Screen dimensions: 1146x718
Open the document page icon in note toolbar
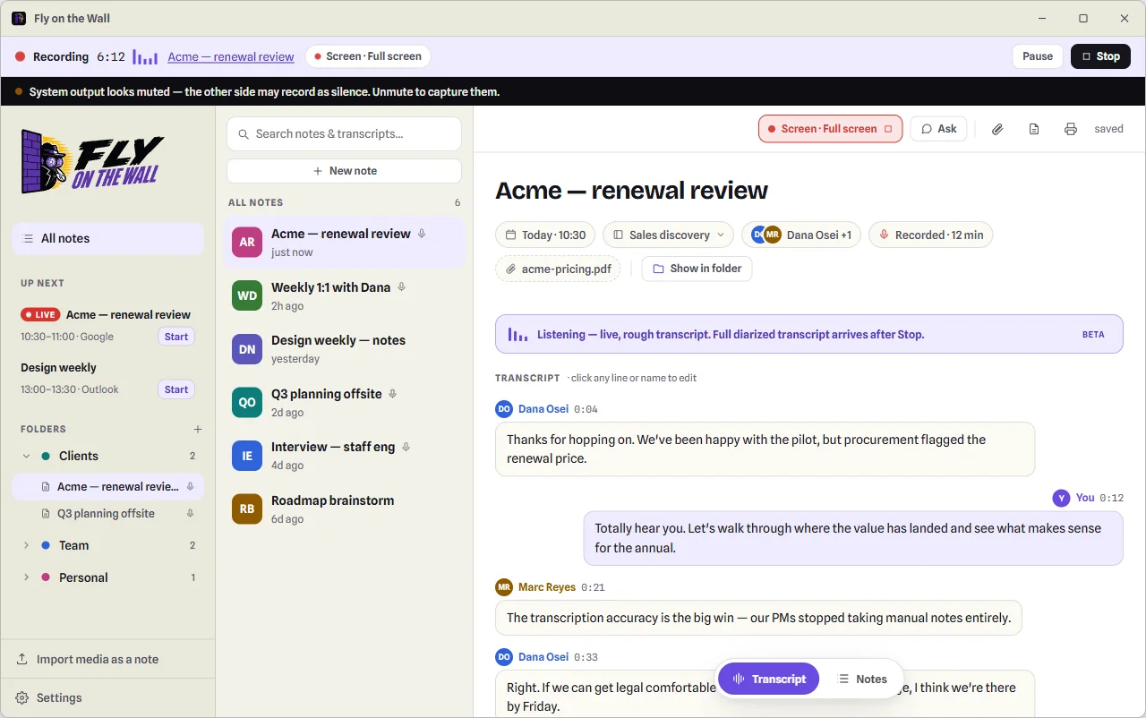coord(1034,129)
